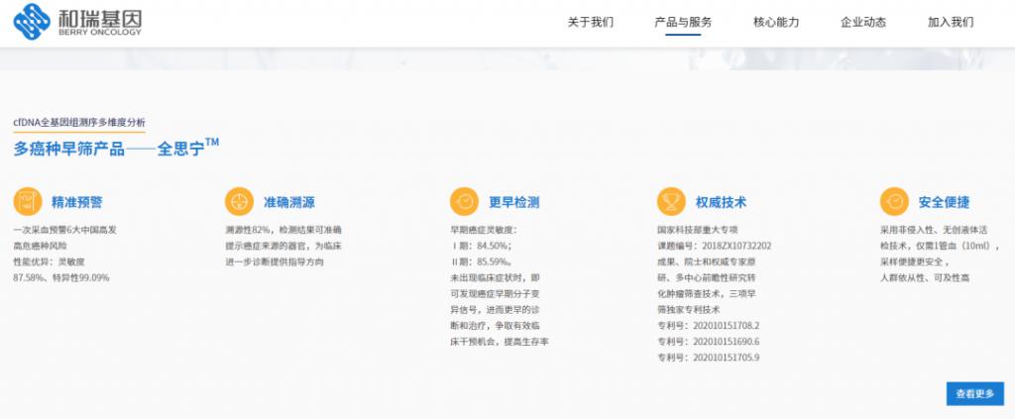Click the 更早检测 clock icon
Screen dimensions: 1015x419
point(463,202)
